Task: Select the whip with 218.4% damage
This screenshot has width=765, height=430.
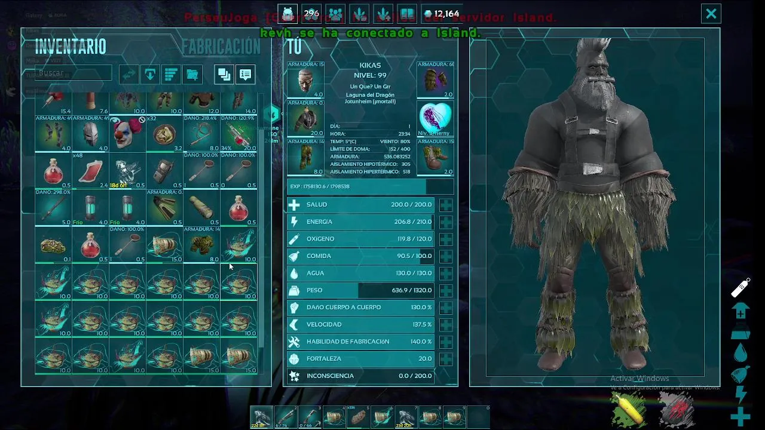Action: (x=201, y=134)
